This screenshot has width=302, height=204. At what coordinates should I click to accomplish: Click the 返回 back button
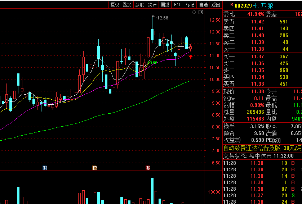pos(216,5)
